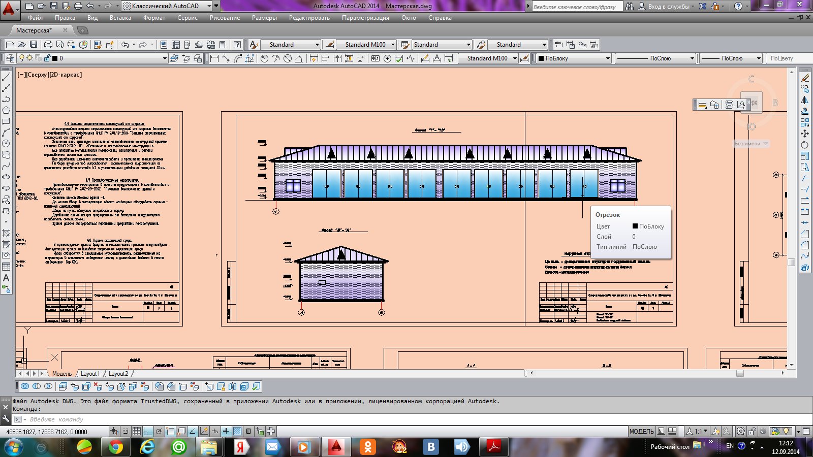Image resolution: width=813 pixels, height=457 pixels.
Task: Select the Radius dimension tool
Action: point(264,58)
